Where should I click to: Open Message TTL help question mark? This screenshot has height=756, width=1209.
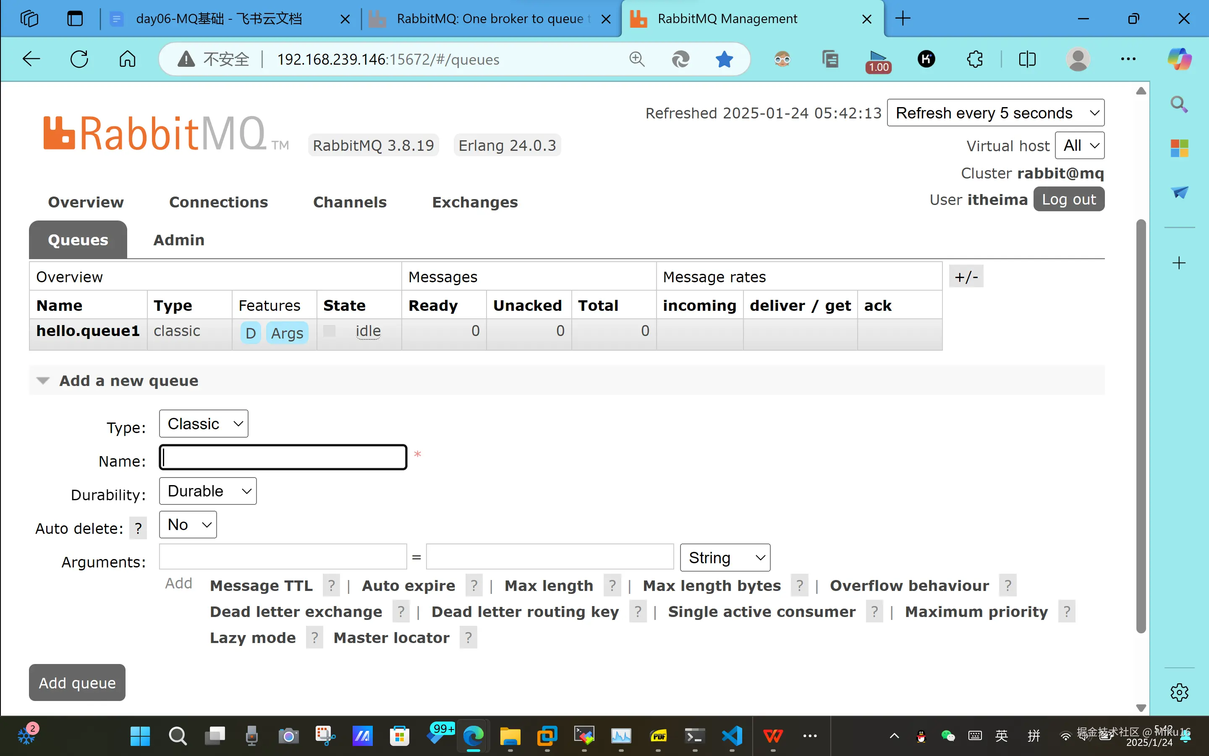(331, 585)
